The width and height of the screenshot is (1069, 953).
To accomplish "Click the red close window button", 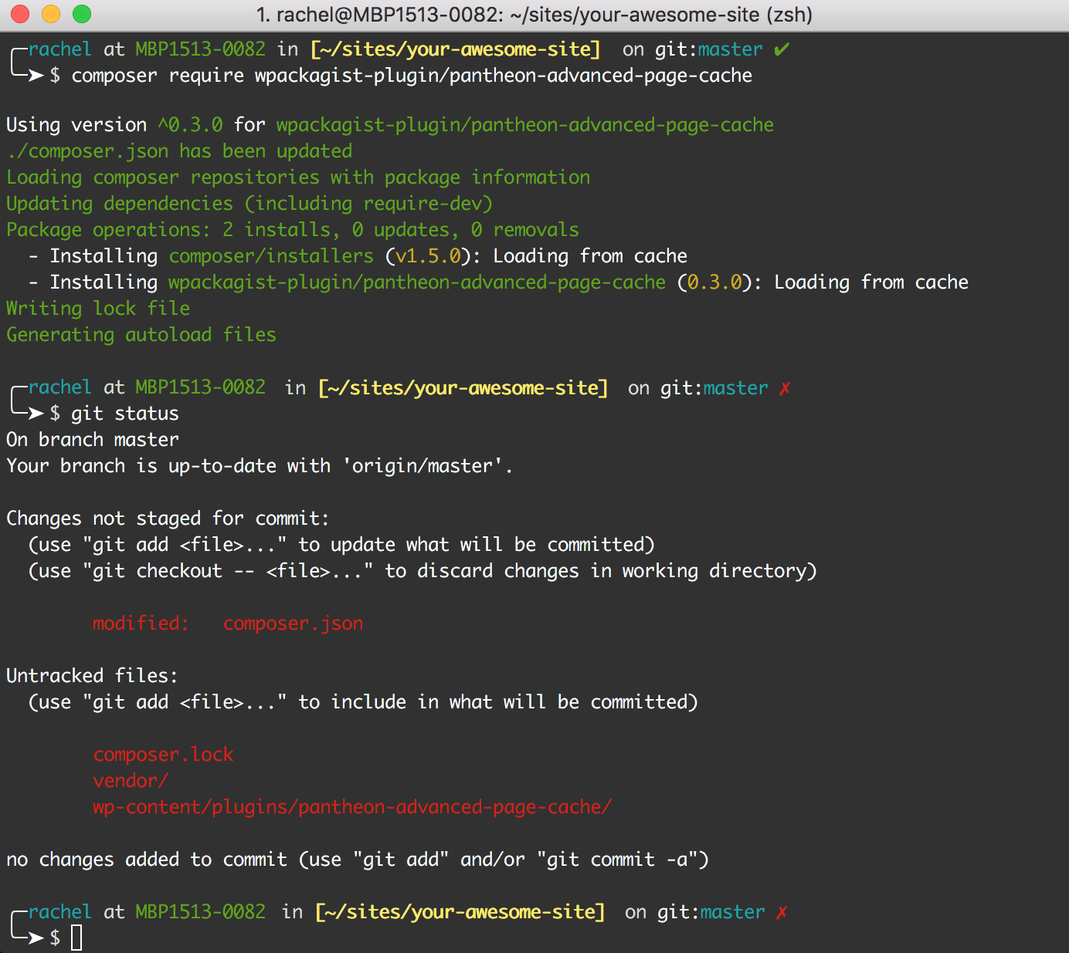I will coord(20,14).
